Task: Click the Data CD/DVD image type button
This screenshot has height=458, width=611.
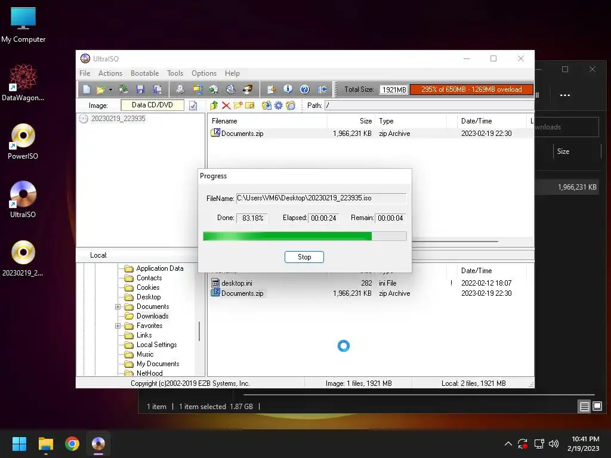Action: coord(152,105)
